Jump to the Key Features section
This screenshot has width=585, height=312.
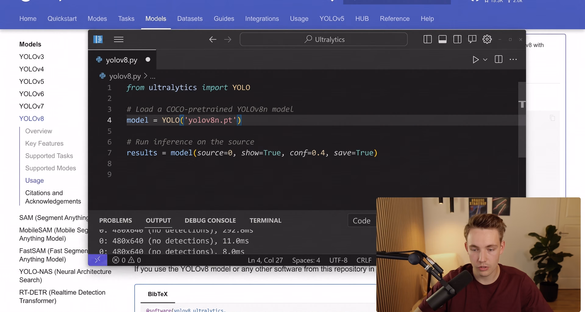click(x=44, y=144)
